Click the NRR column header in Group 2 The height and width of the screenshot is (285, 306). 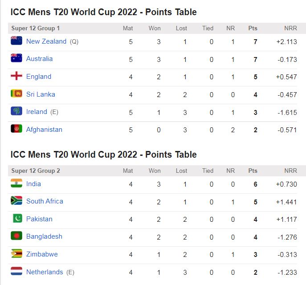click(290, 171)
